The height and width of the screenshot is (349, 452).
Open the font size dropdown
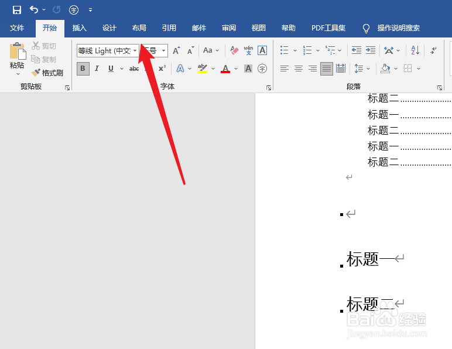(x=163, y=51)
